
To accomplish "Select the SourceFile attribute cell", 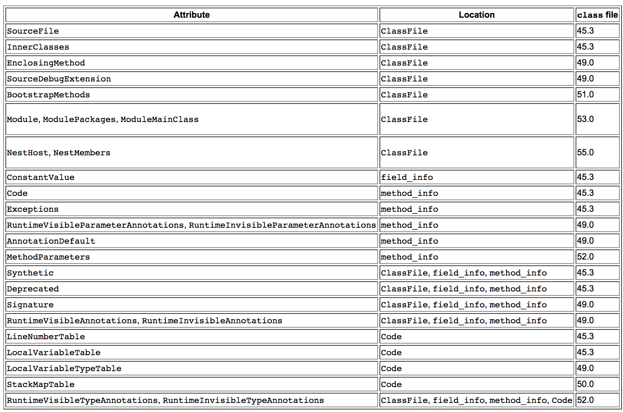I will pos(192,31).
